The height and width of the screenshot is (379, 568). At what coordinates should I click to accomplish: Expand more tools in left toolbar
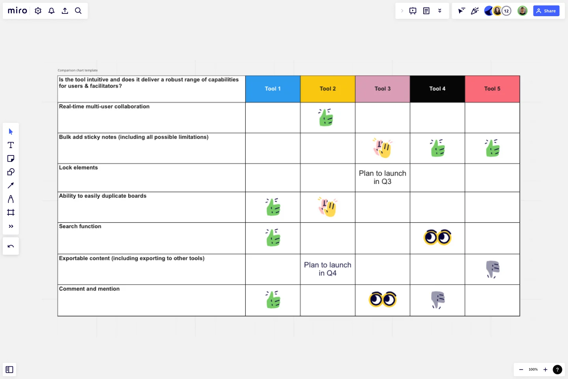tap(11, 226)
